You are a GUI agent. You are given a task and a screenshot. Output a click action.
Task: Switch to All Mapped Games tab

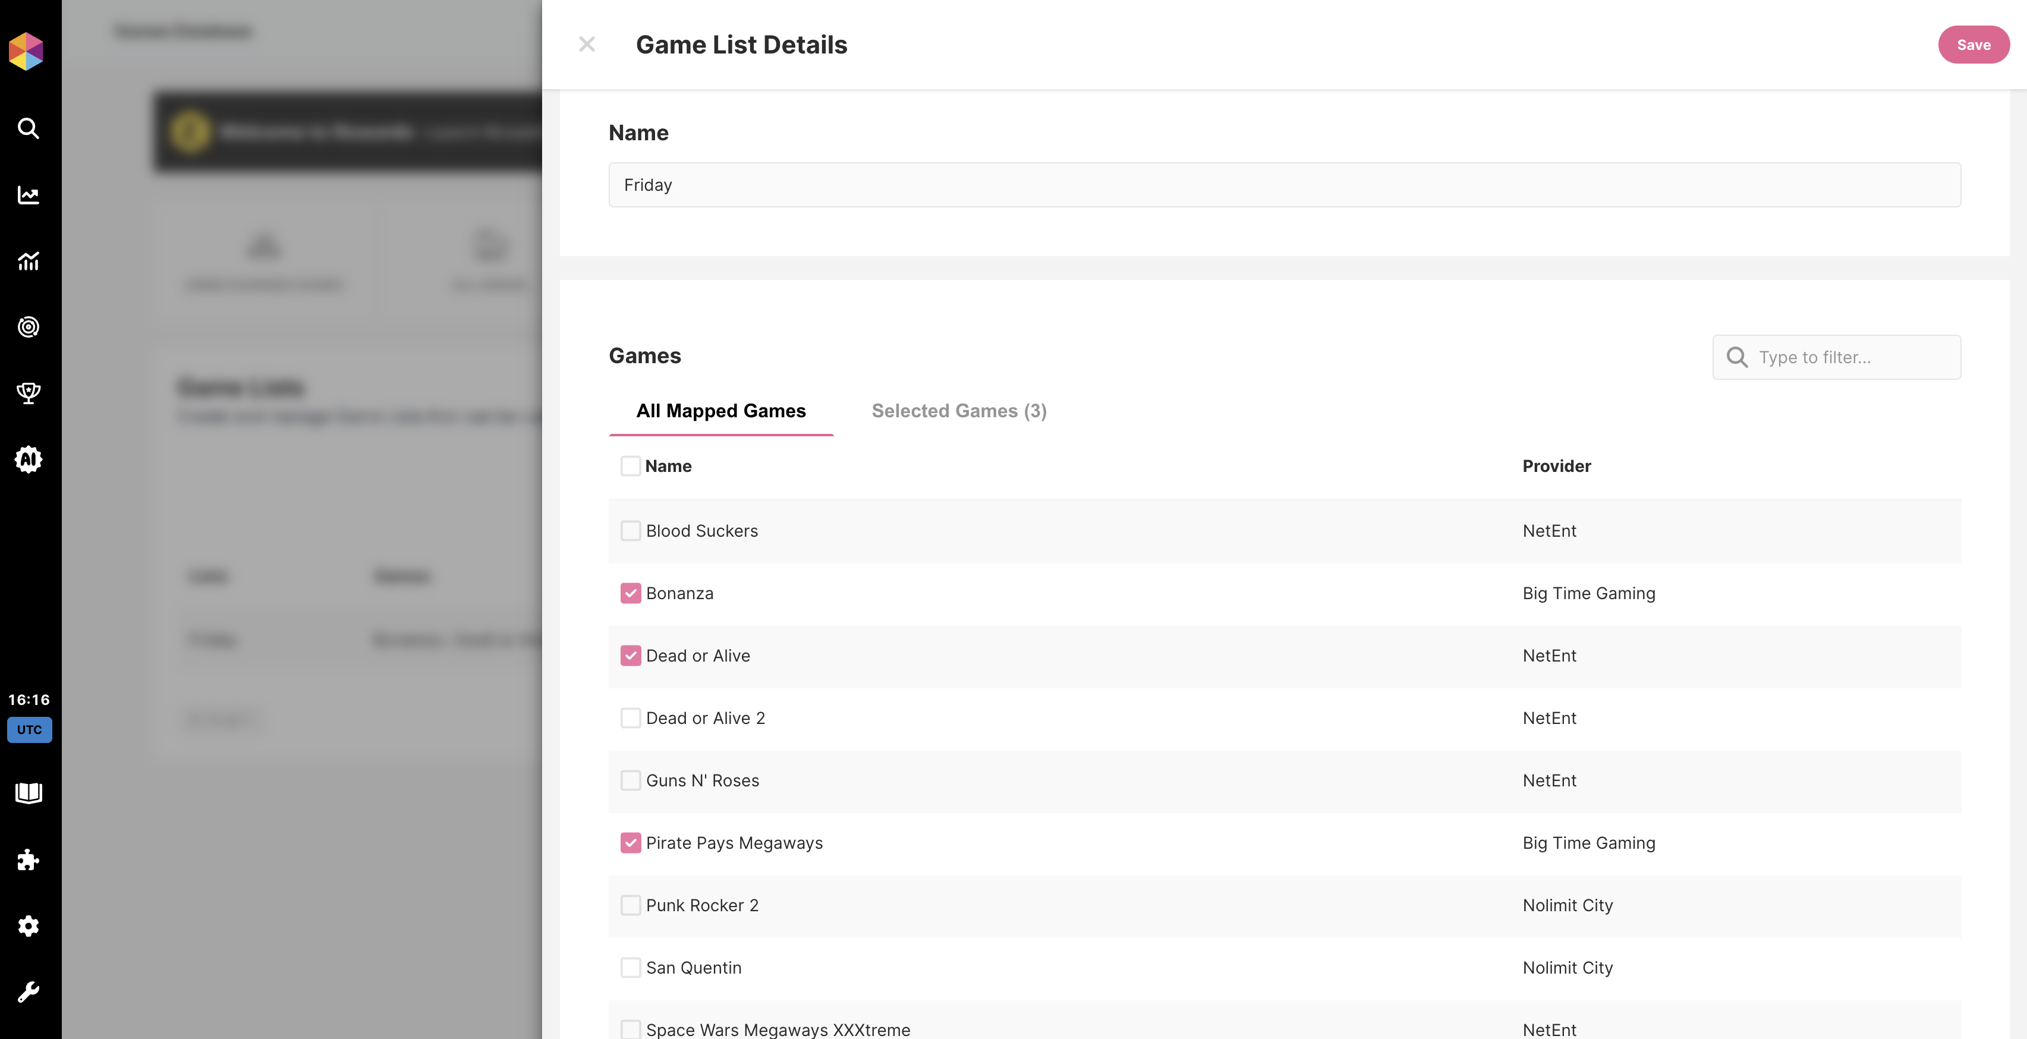click(x=721, y=411)
